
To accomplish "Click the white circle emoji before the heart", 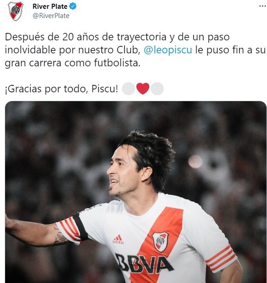I will click(128, 89).
